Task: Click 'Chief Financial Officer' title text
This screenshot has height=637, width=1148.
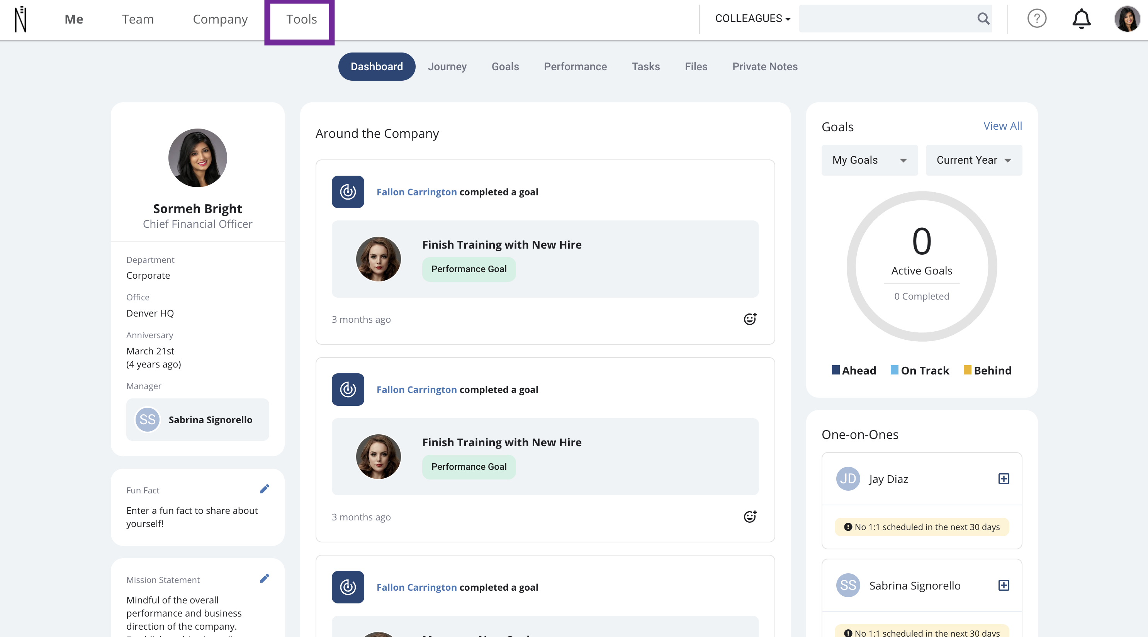Action: click(197, 224)
